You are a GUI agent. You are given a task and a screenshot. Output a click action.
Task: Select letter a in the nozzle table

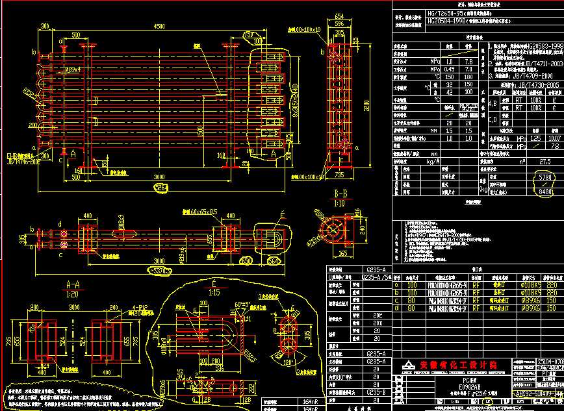pyautogui.click(x=397, y=285)
